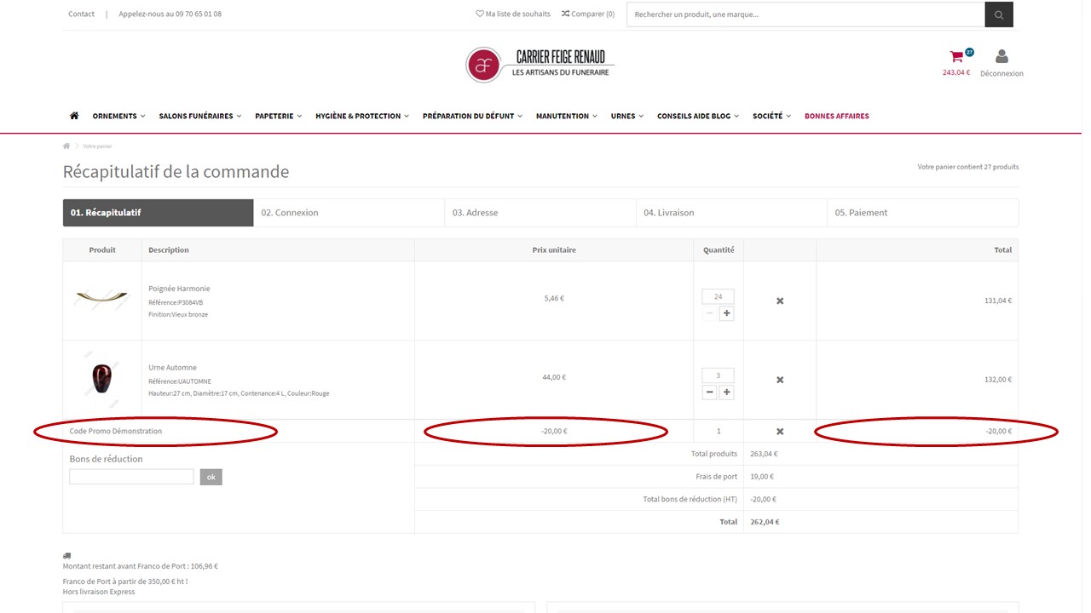The image size is (1091, 613).
Task: Click Poignée Harmonie total 131,04 €
Action: [998, 301]
